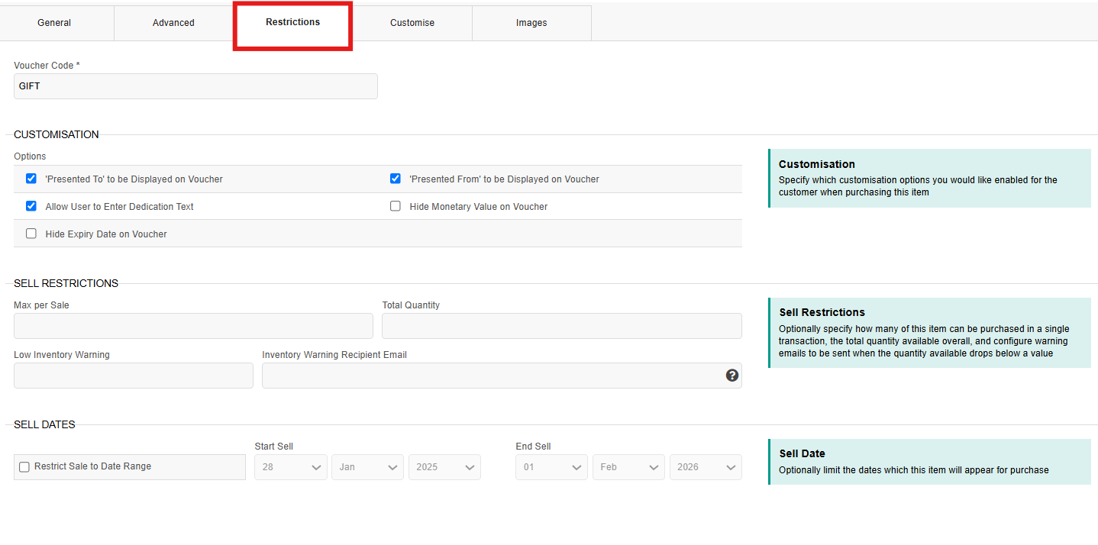
Task: Open the Start Sell day dropdown
Action: [x=291, y=467]
